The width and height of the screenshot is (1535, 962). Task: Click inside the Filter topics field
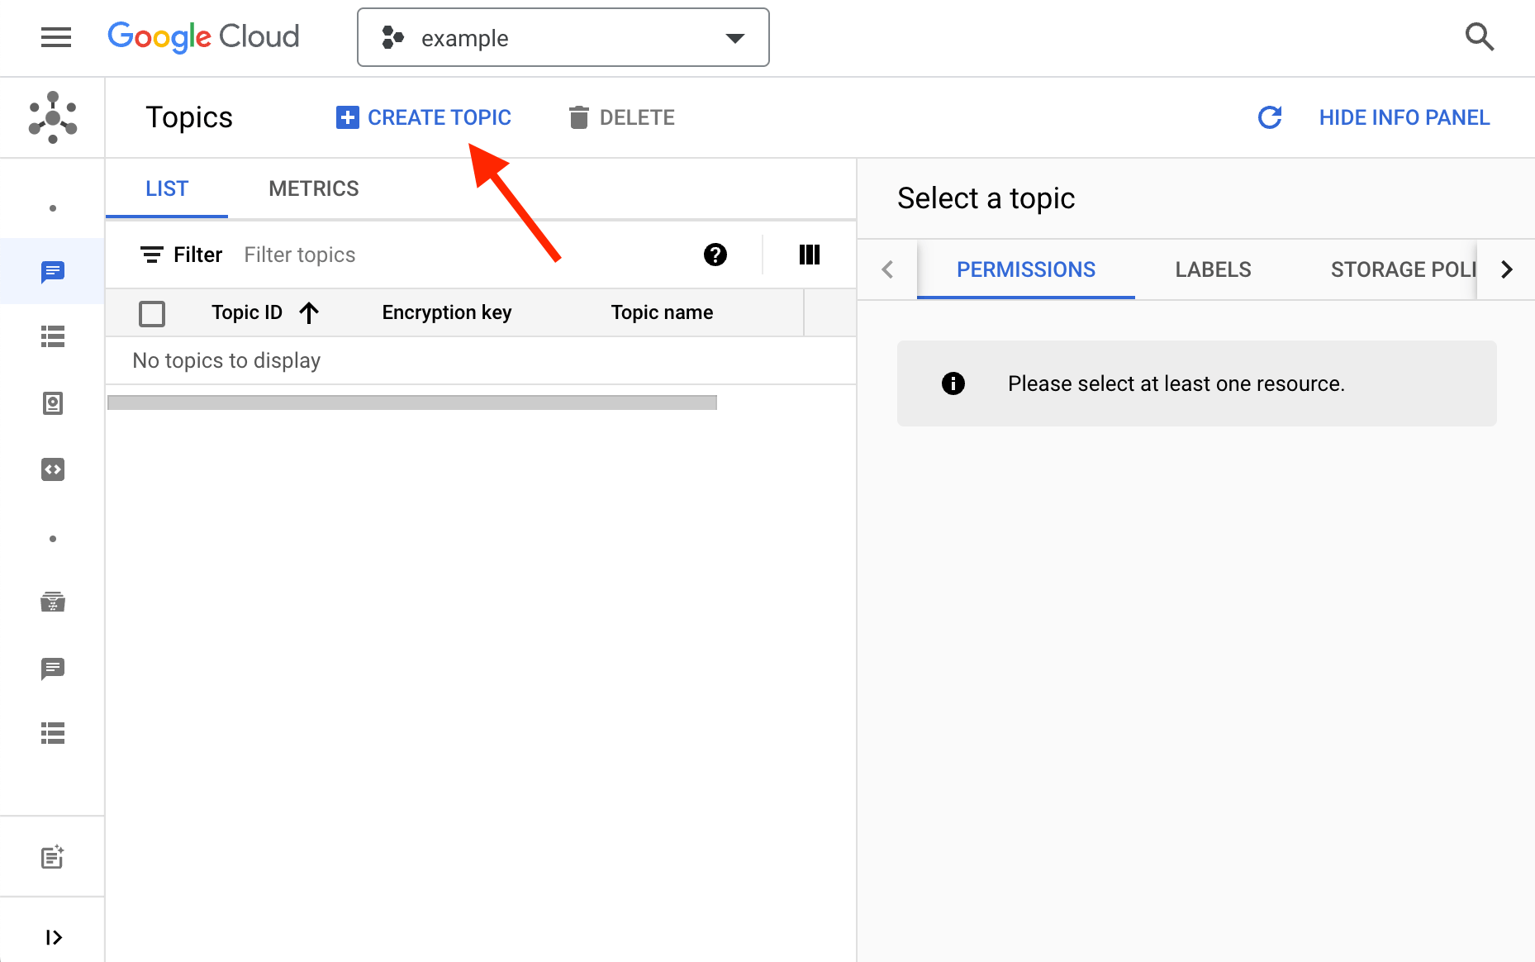tap(300, 255)
